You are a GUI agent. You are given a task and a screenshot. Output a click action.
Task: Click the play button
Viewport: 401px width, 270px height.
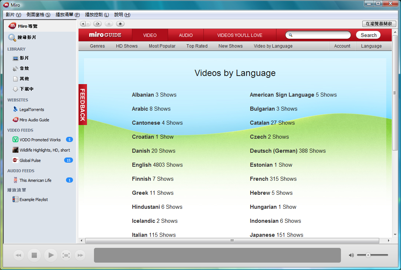pyautogui.click(x=50, y=255)
